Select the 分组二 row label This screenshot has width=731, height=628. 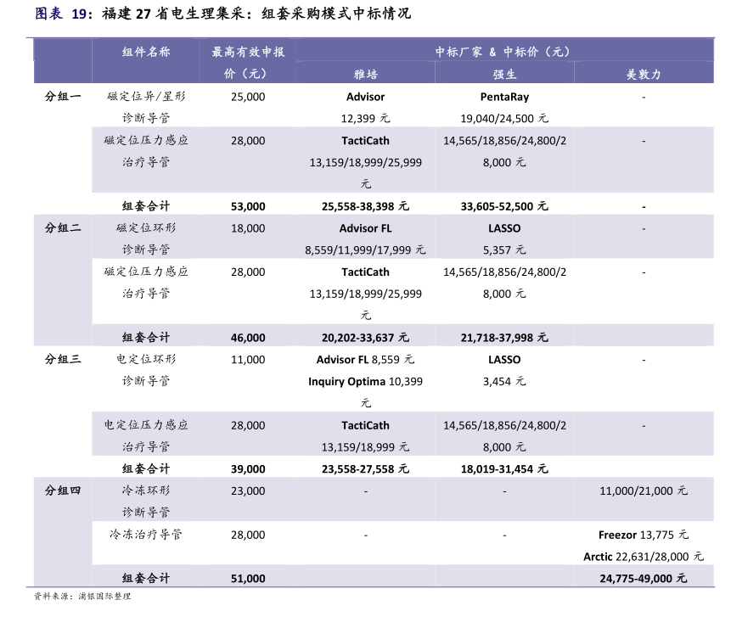tap(63, 228)
